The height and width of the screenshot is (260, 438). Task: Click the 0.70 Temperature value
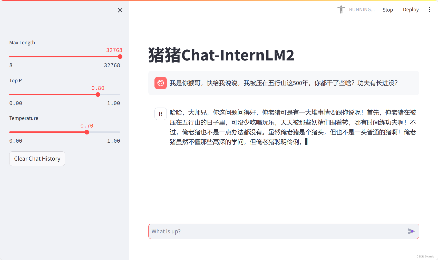[x=87, y=126]
